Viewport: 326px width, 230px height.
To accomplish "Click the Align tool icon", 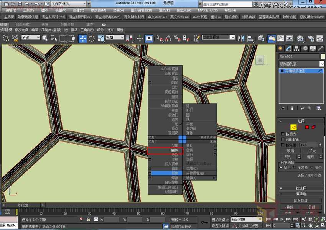I will (251, 38).
